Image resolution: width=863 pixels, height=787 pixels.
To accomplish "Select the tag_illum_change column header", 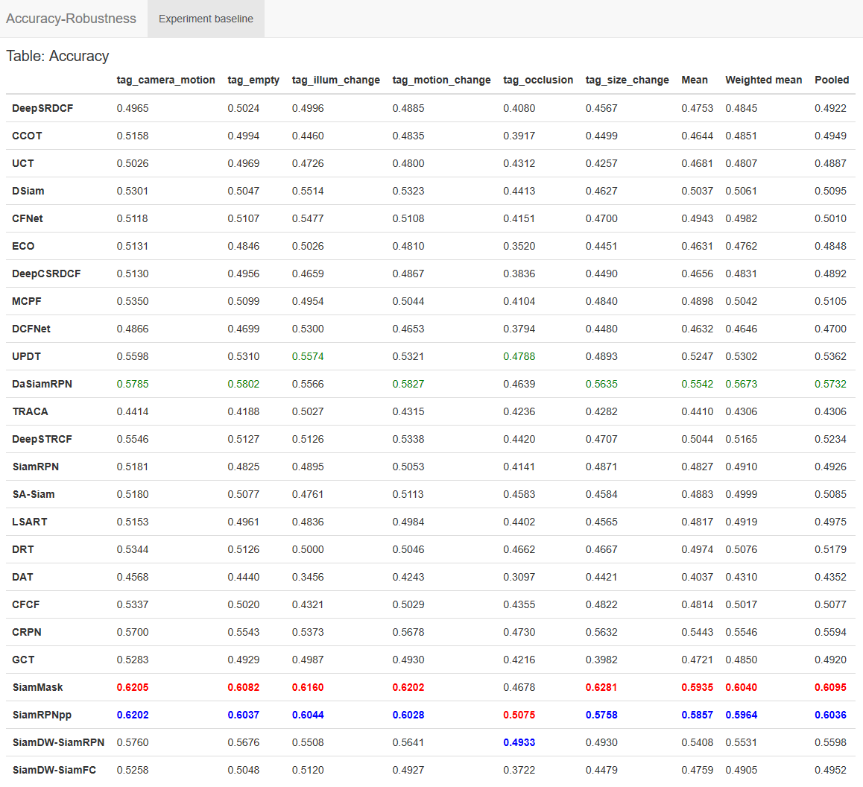I will pyautogui.click(x=335, y=80).
